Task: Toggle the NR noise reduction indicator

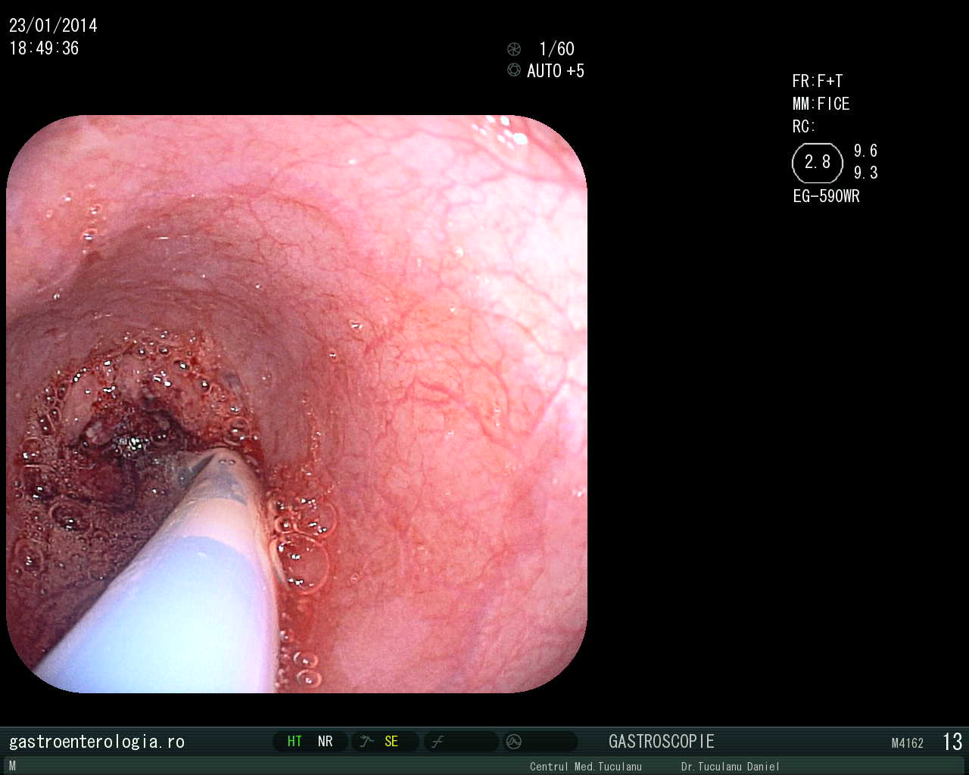Action: coord(326,742)
